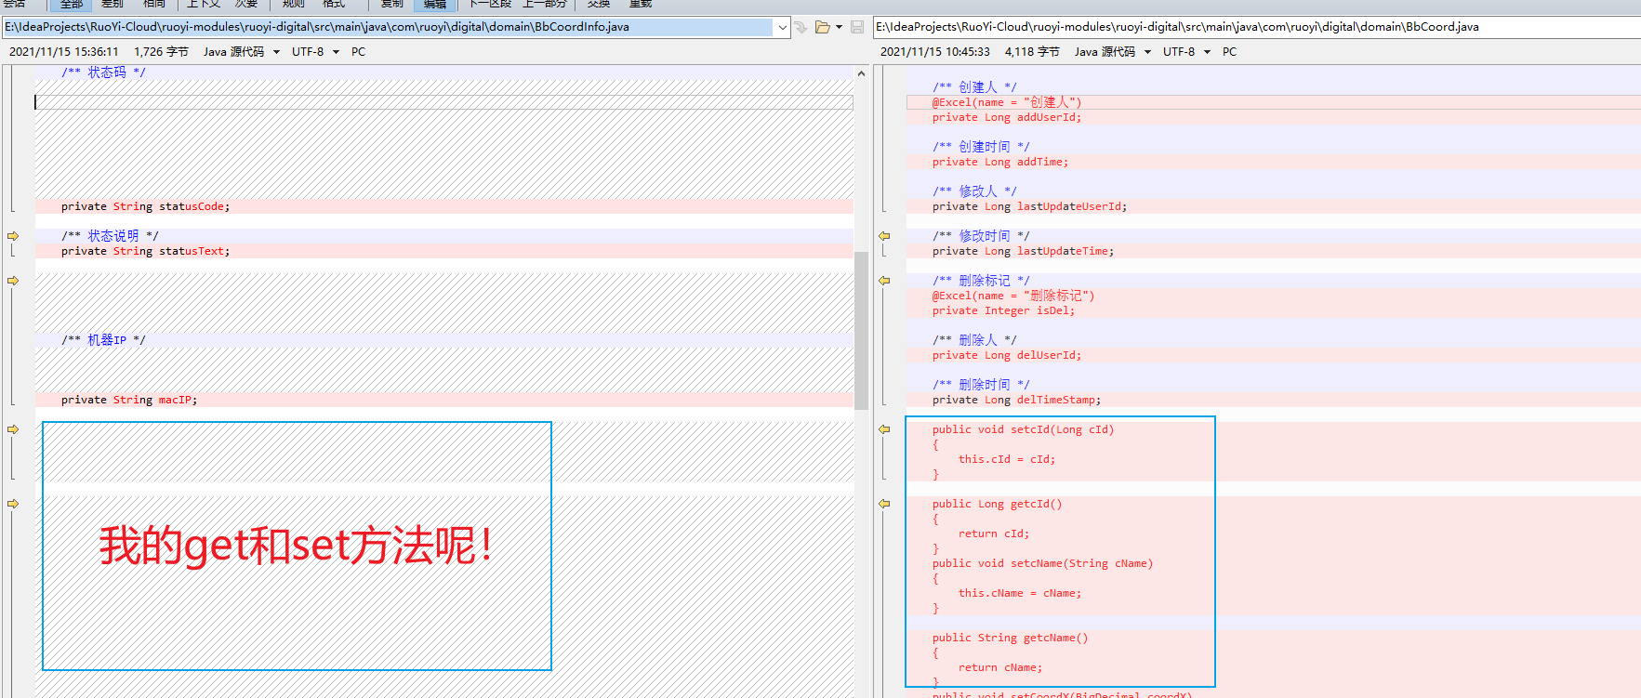Toggle the 次要 minor differences button

(x=245, y=5)
